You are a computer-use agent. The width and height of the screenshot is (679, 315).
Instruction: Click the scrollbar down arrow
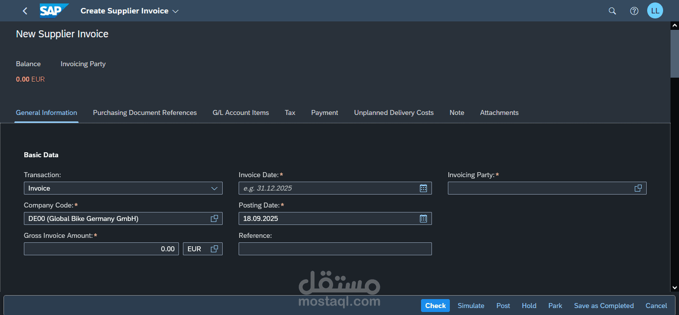(675, 287)
